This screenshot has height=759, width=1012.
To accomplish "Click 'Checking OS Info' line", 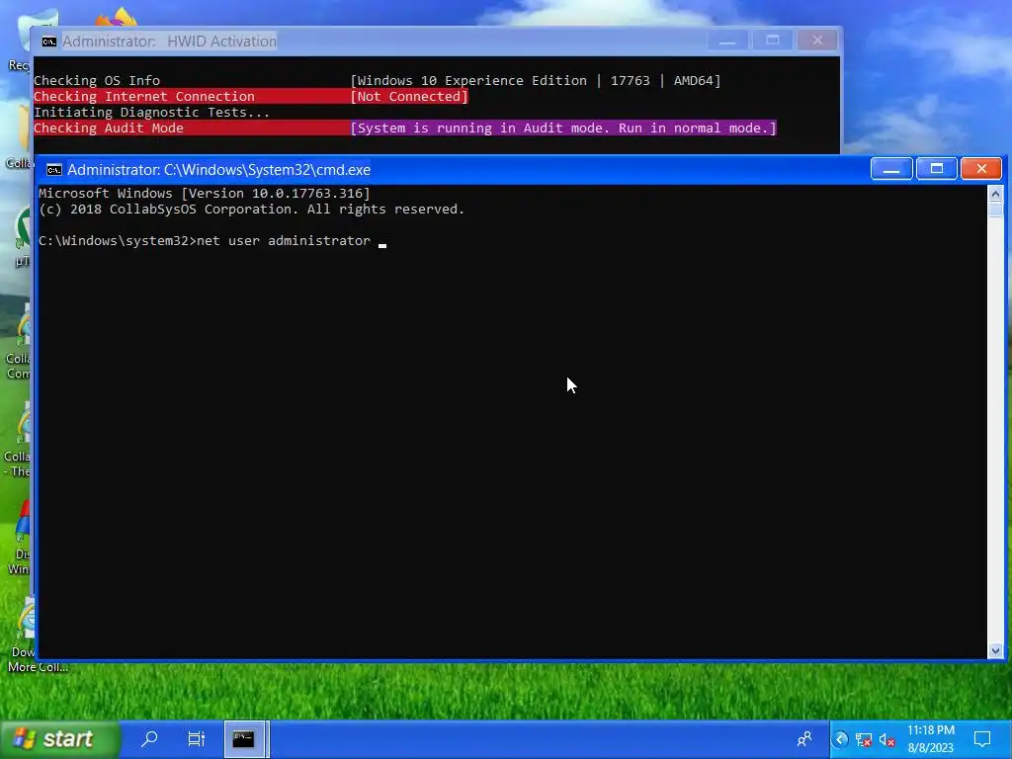I will tap(97, 81).
